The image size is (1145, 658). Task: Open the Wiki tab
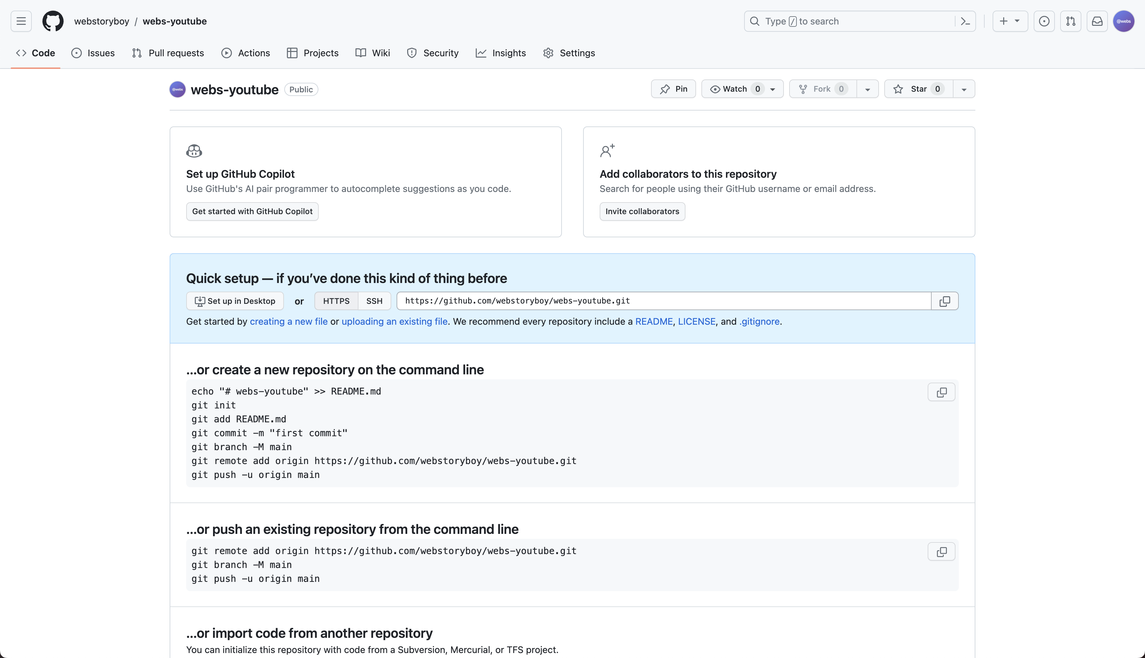(x=373, y=53)
